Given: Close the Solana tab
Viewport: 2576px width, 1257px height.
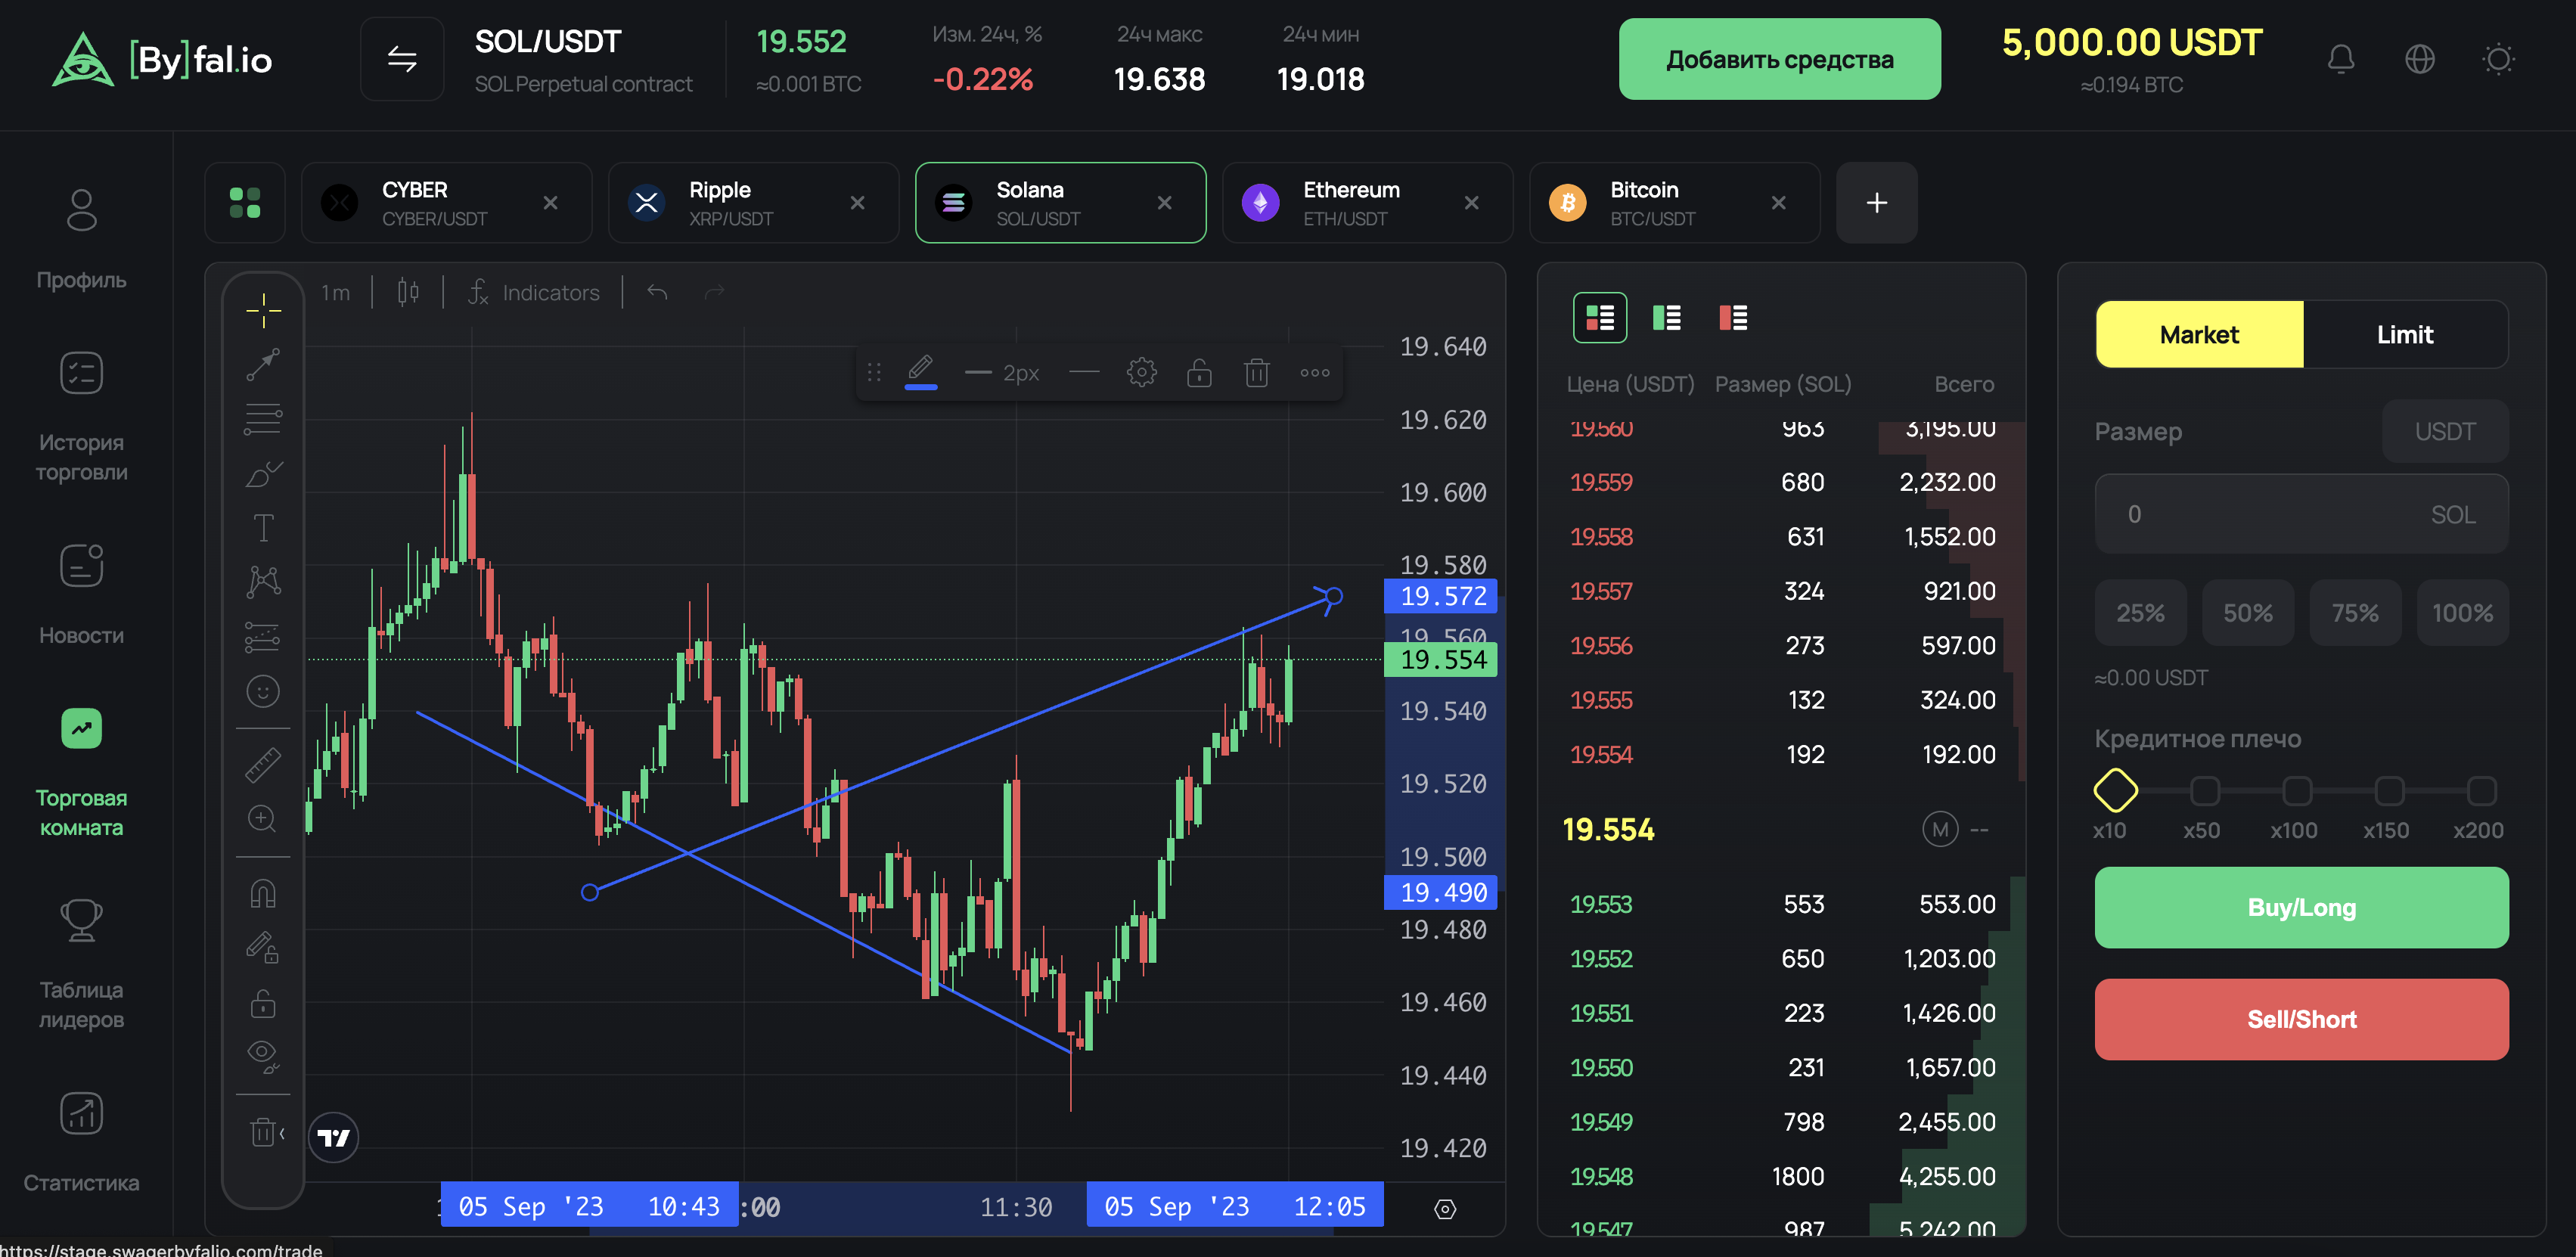Looking at the screenshot, I should click(1165, 203).
